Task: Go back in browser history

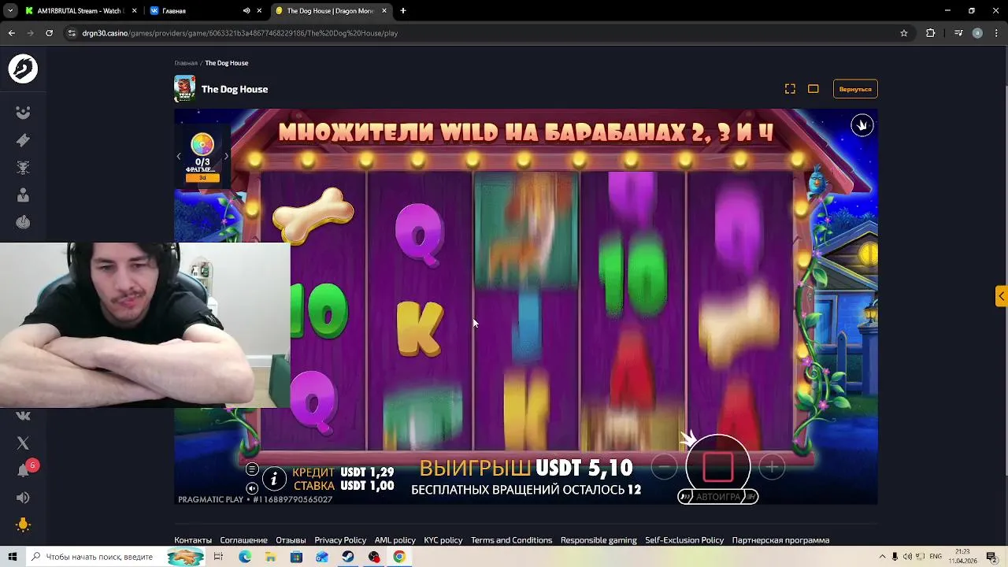Action: [11, 33]
